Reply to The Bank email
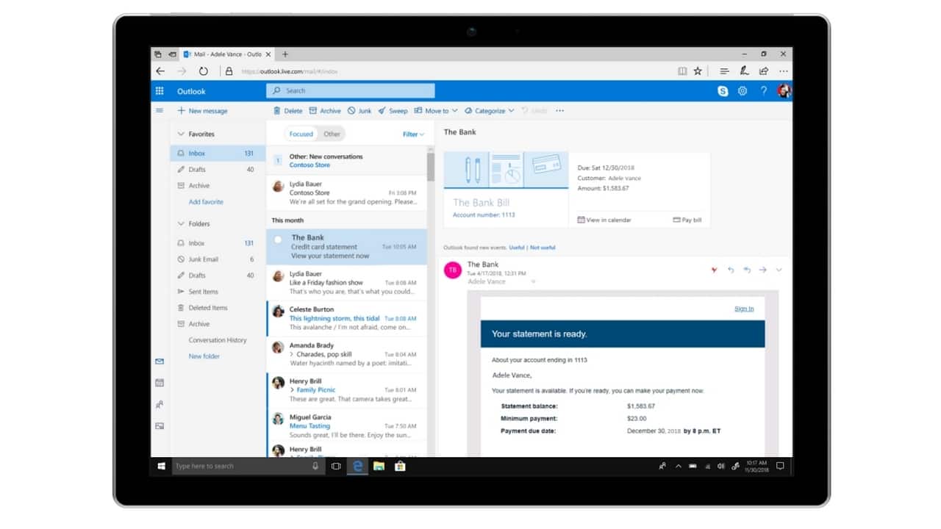The width and height of the screenshot is (941, 529). pos(731,270)
